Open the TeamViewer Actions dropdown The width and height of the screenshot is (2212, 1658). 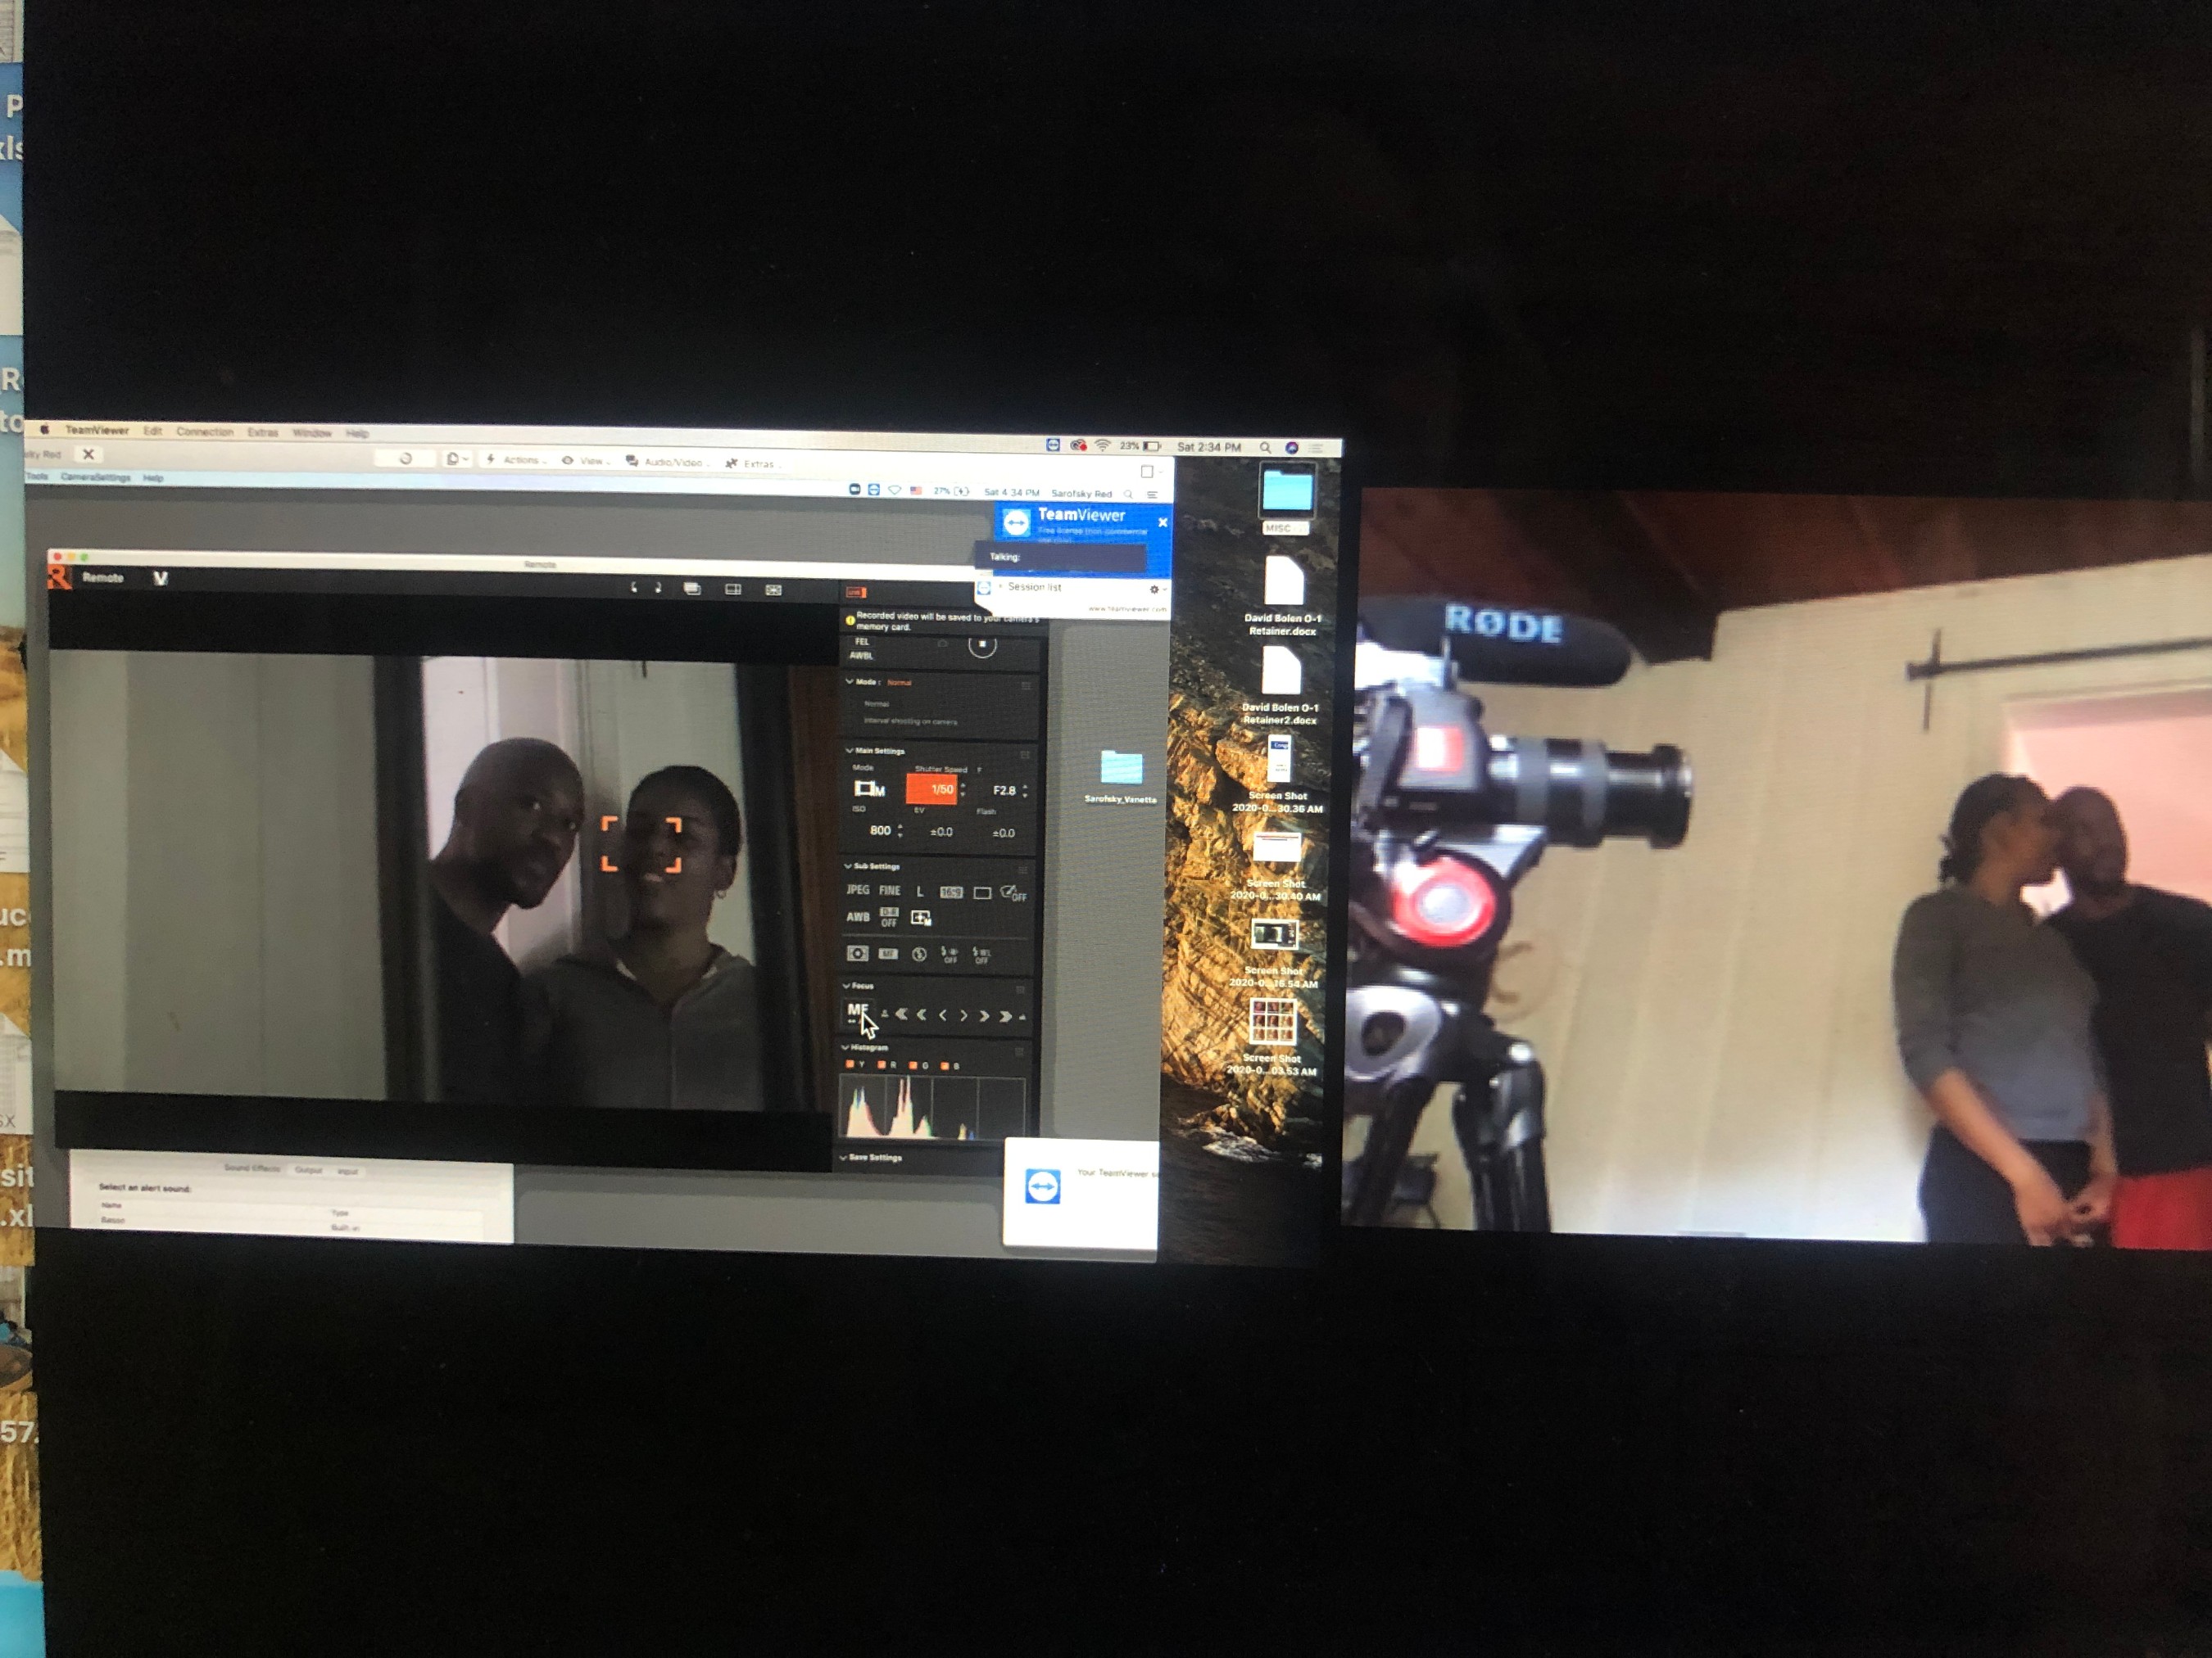pos(521,461)
